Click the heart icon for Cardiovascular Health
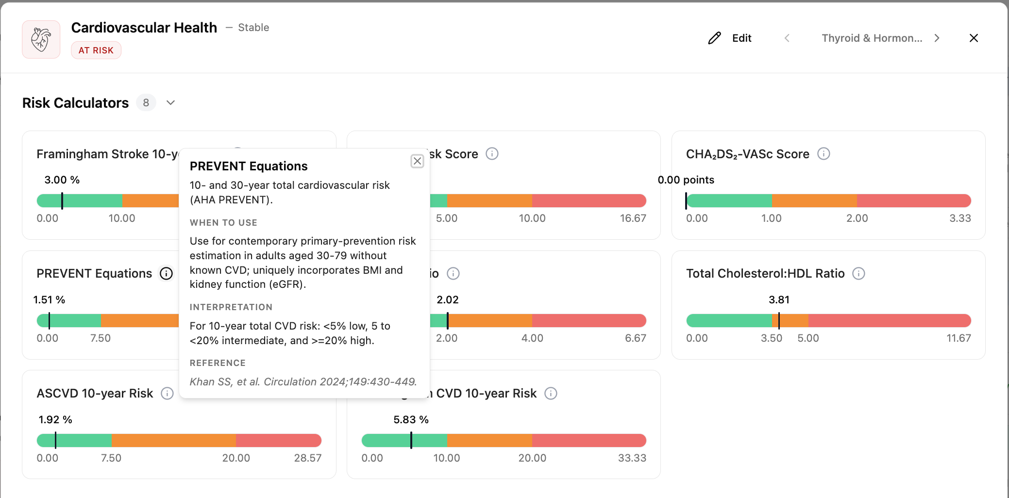1009x498 pixels. [41, 39]
